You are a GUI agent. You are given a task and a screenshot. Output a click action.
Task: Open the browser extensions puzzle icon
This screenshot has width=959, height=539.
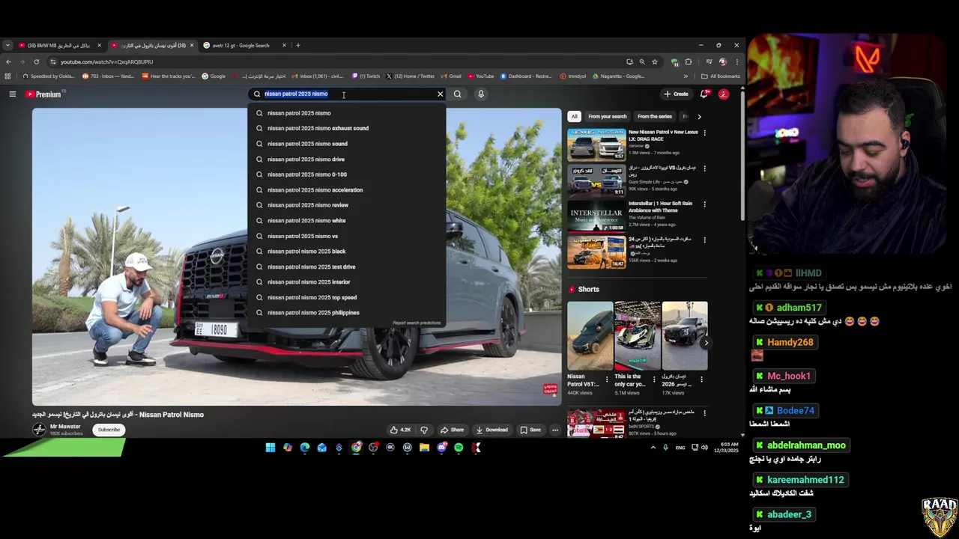pyautogui.click(x=689, y=62)
